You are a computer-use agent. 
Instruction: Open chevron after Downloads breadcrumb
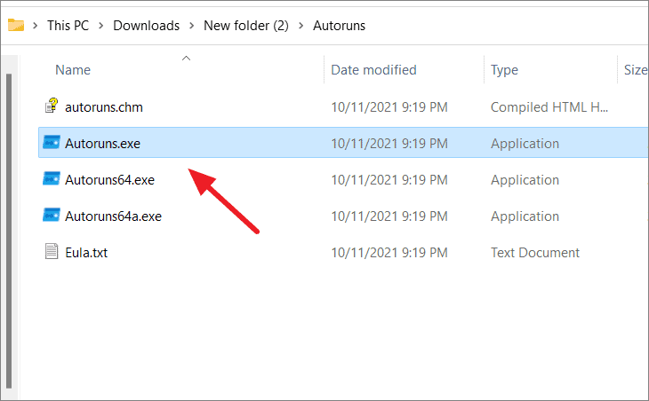(x=192, y=26)
